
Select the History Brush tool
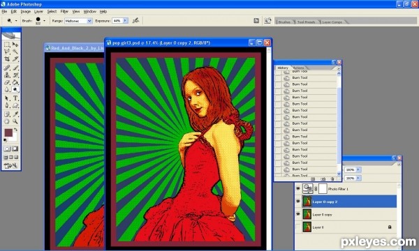[x=15, y=75]
